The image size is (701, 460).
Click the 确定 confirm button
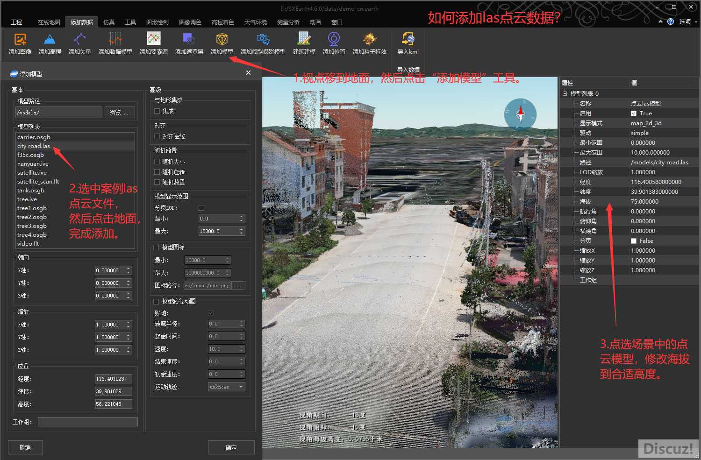click(x=231, y=447)
